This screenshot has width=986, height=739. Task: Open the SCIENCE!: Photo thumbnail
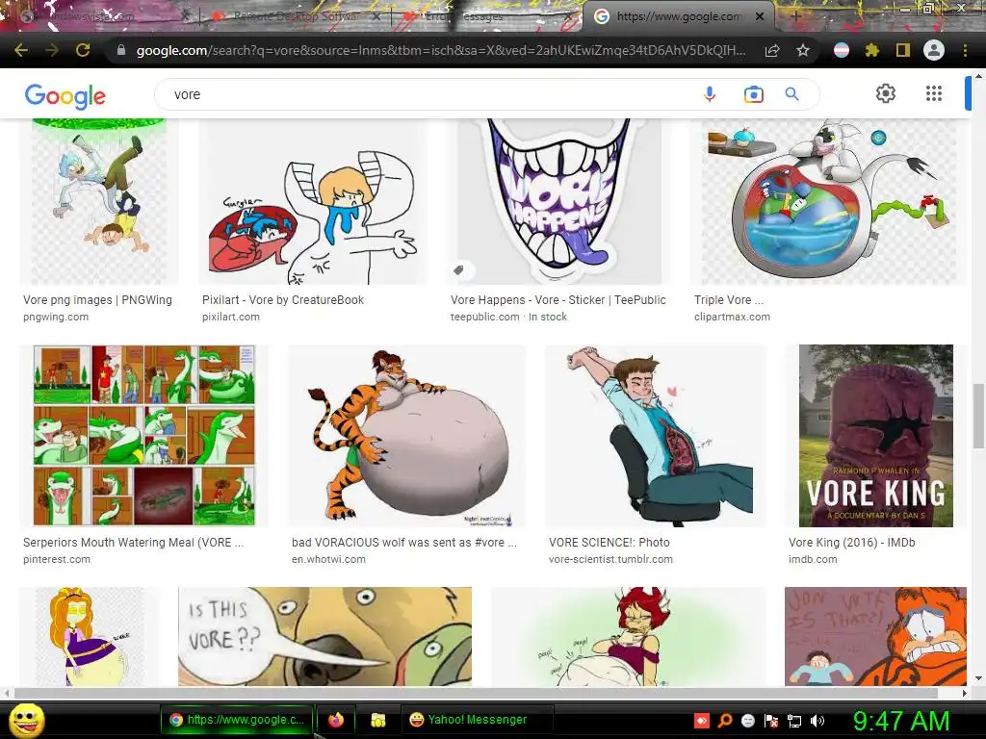tap(655, 436)
